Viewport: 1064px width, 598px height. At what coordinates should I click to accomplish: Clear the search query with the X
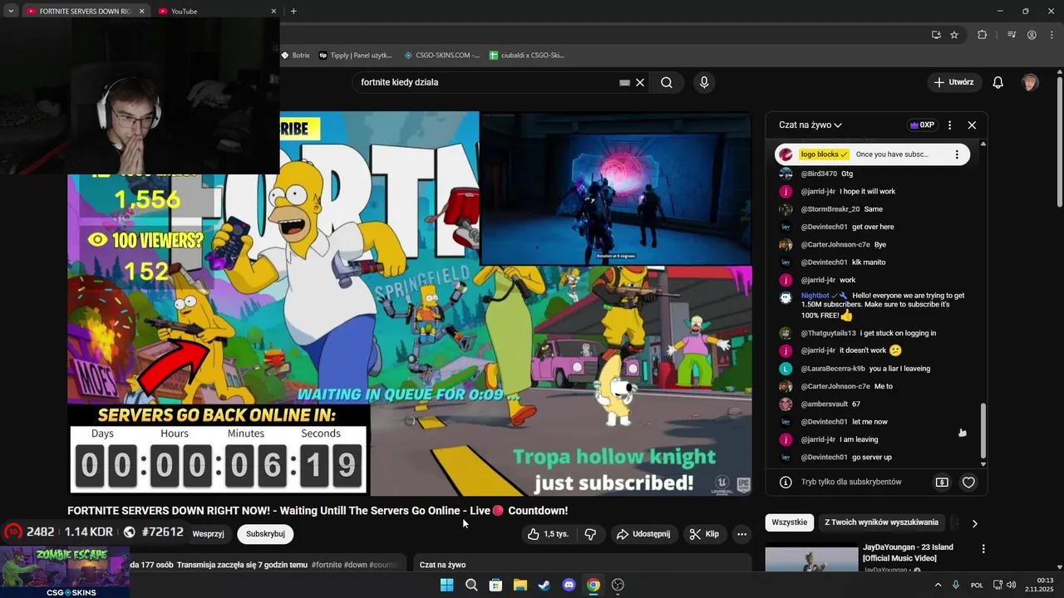(640, 82)
